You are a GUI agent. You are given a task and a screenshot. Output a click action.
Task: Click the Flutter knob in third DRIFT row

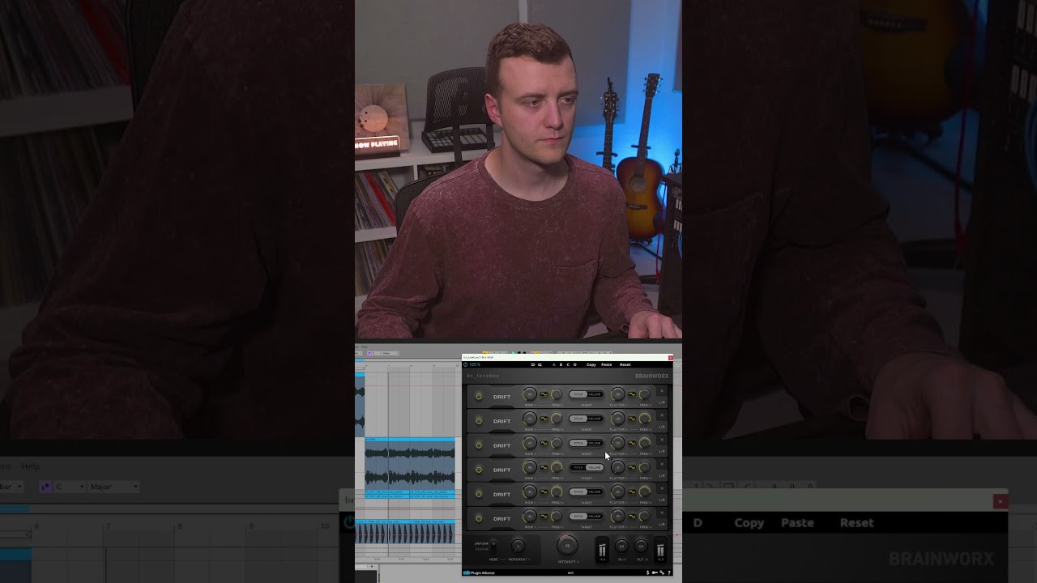point(618,443)
